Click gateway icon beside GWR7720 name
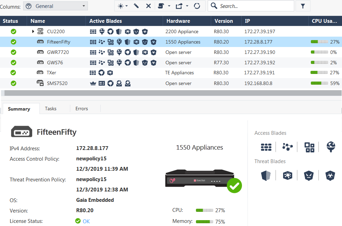This screenshot has width=342, height=226. click(x=40, y=52)
